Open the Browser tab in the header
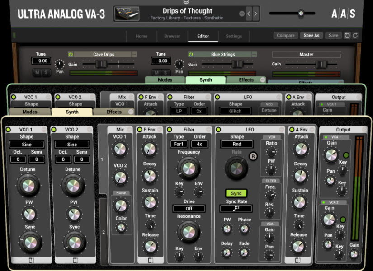 coord(172,36)
